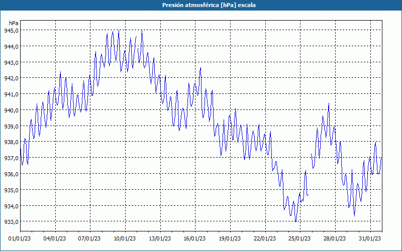Click the 937,0 y-axis label
The width and height of the screenshot is (402, 251).
pos(11,158)
